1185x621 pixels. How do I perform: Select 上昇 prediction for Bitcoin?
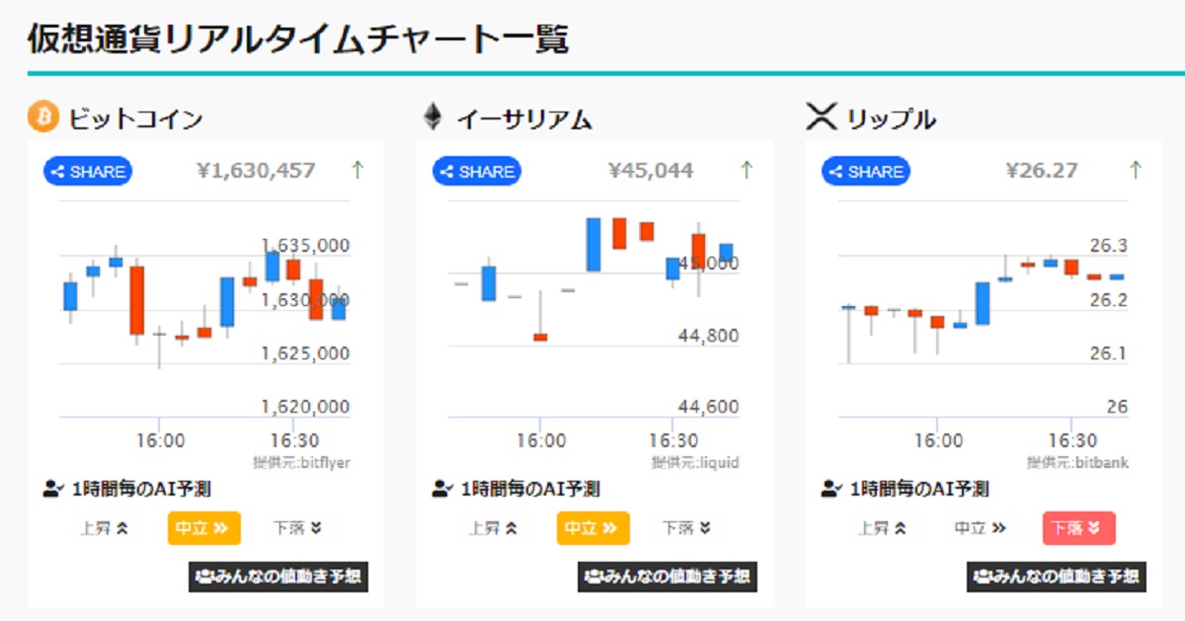coord(105,528)
